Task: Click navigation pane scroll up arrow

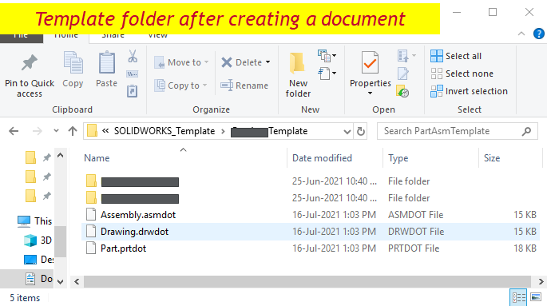Action: (x=61, y=155)
